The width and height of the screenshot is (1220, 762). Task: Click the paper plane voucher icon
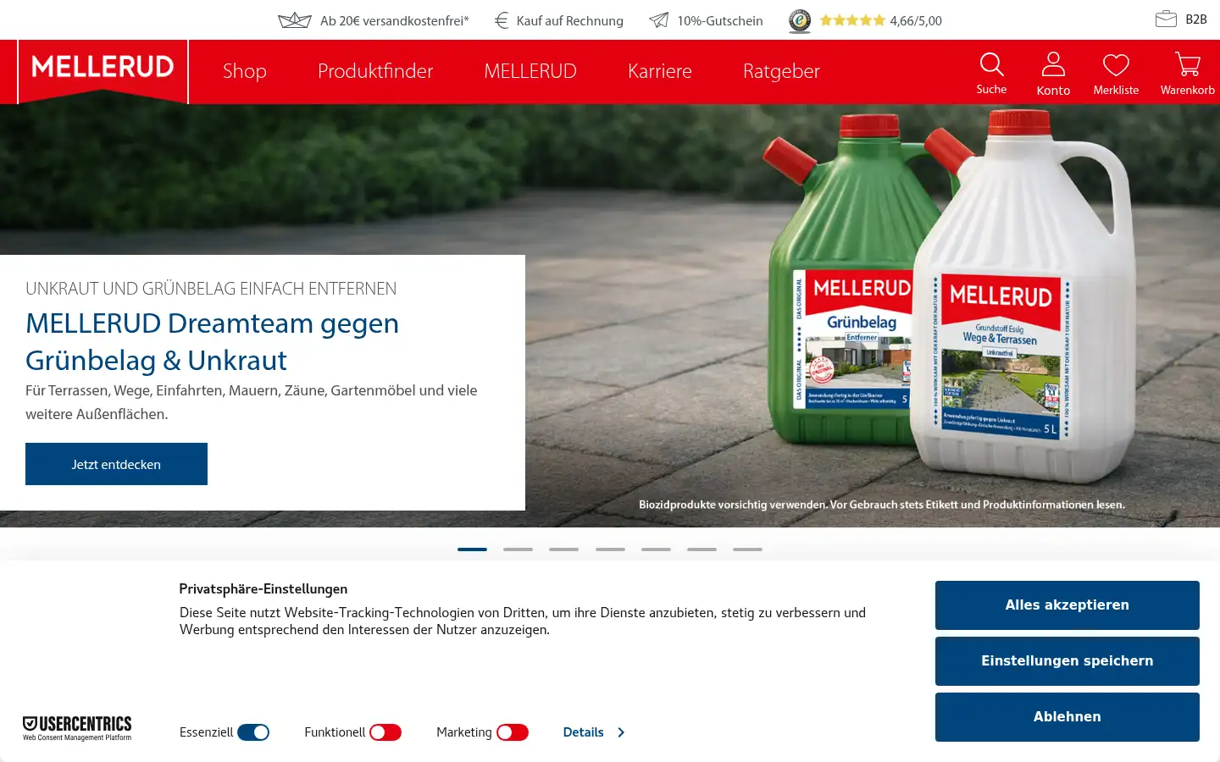[x=659, y=20]
